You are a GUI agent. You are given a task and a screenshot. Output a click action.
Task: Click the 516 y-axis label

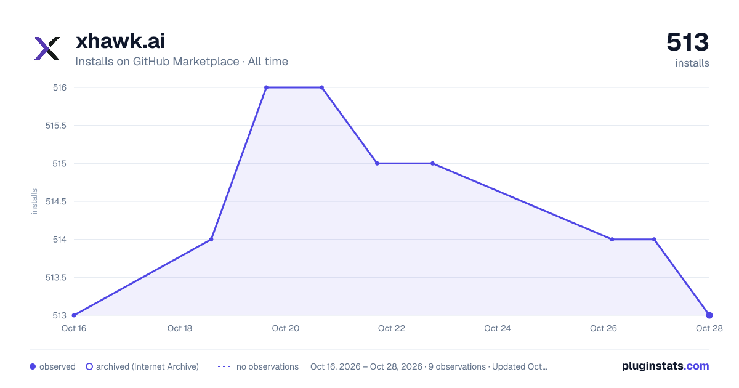click(x=60, y=87)
